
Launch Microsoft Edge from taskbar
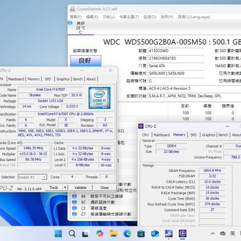point(127,233)
